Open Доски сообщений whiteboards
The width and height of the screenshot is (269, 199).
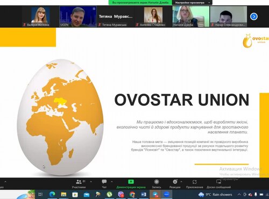218,184
